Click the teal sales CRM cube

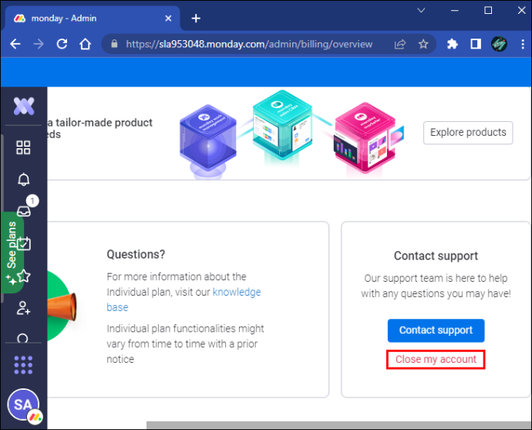click(x=281, y=127)
